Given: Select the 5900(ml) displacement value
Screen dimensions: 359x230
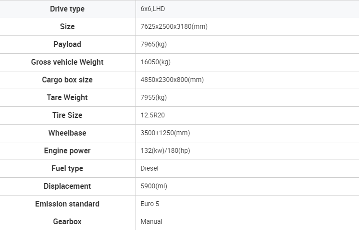Looking at the screenshot, I should point(154,186).
